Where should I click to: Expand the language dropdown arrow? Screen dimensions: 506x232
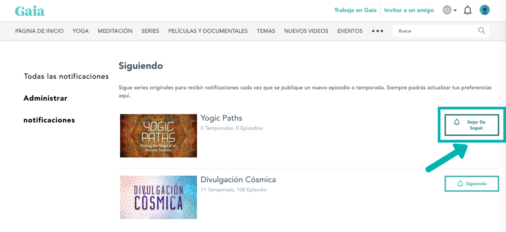[455, 10]
